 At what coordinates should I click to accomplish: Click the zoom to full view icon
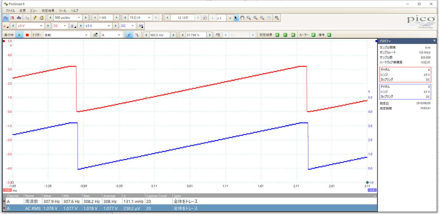(x=276, y=17)
